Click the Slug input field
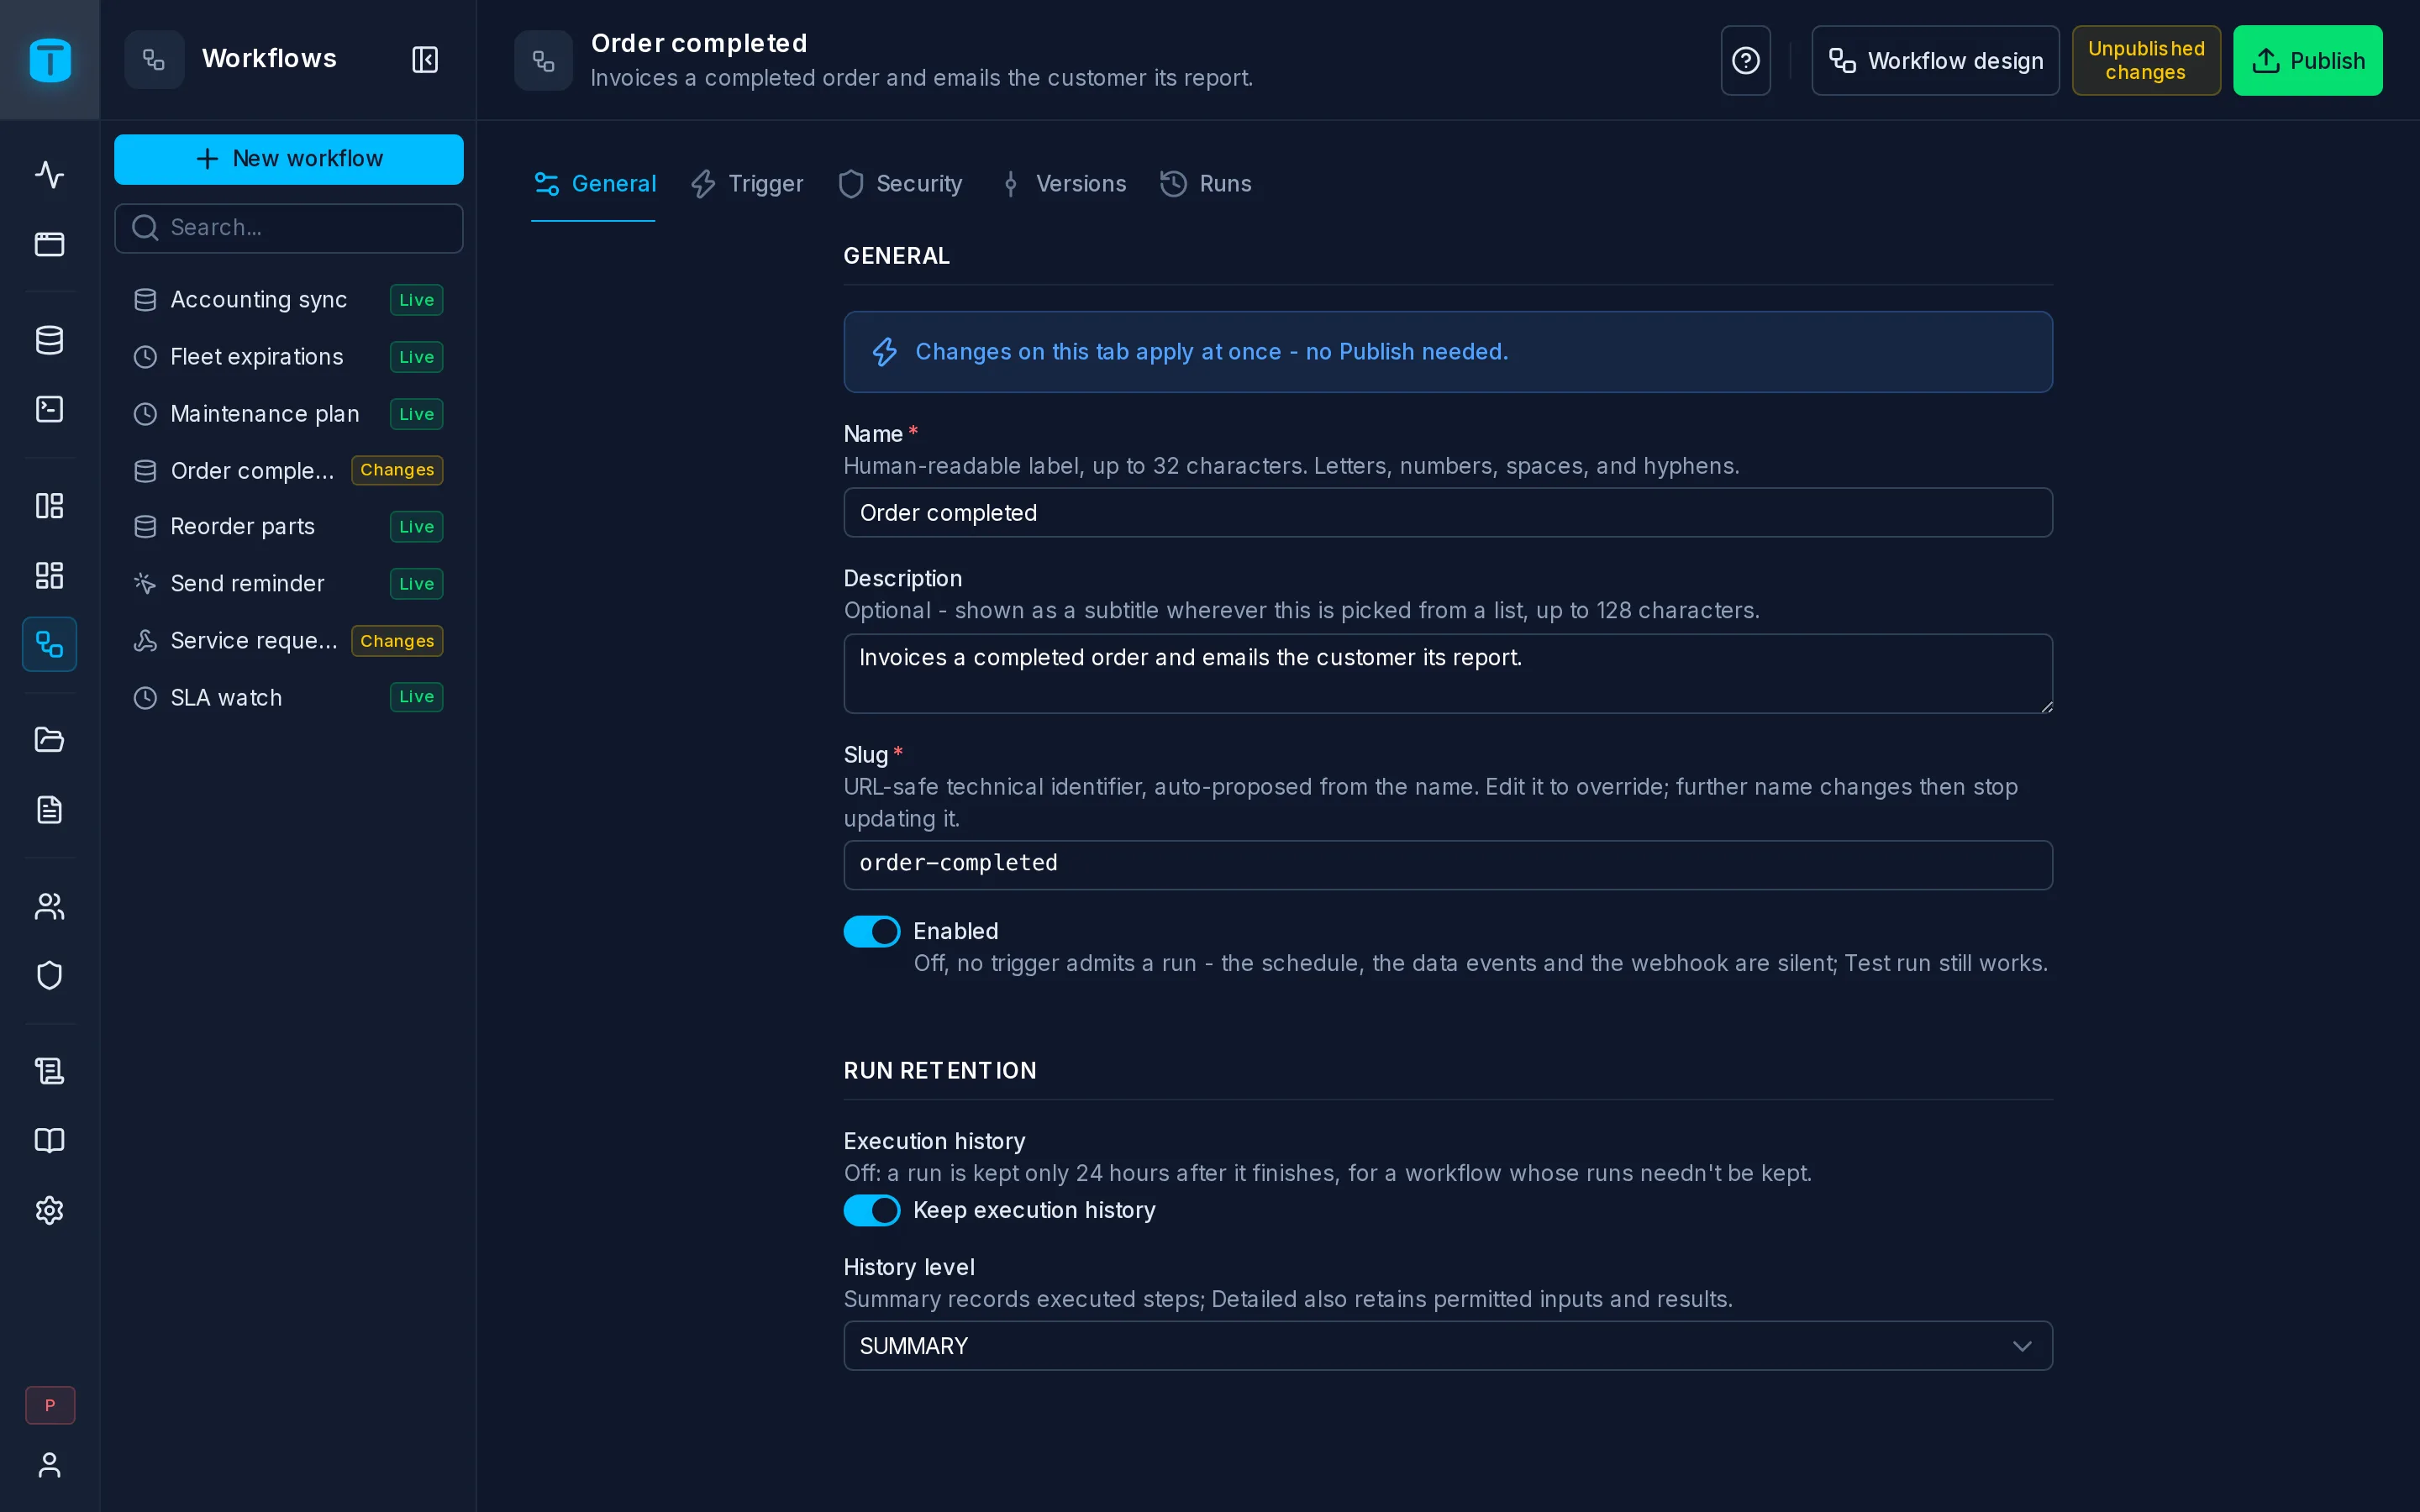Viewport: 2420px width, 1512px height. coord(1447,865)
